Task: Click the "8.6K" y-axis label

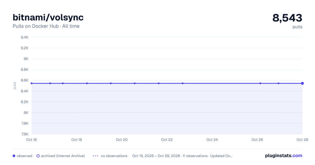Action: point(24,80)
